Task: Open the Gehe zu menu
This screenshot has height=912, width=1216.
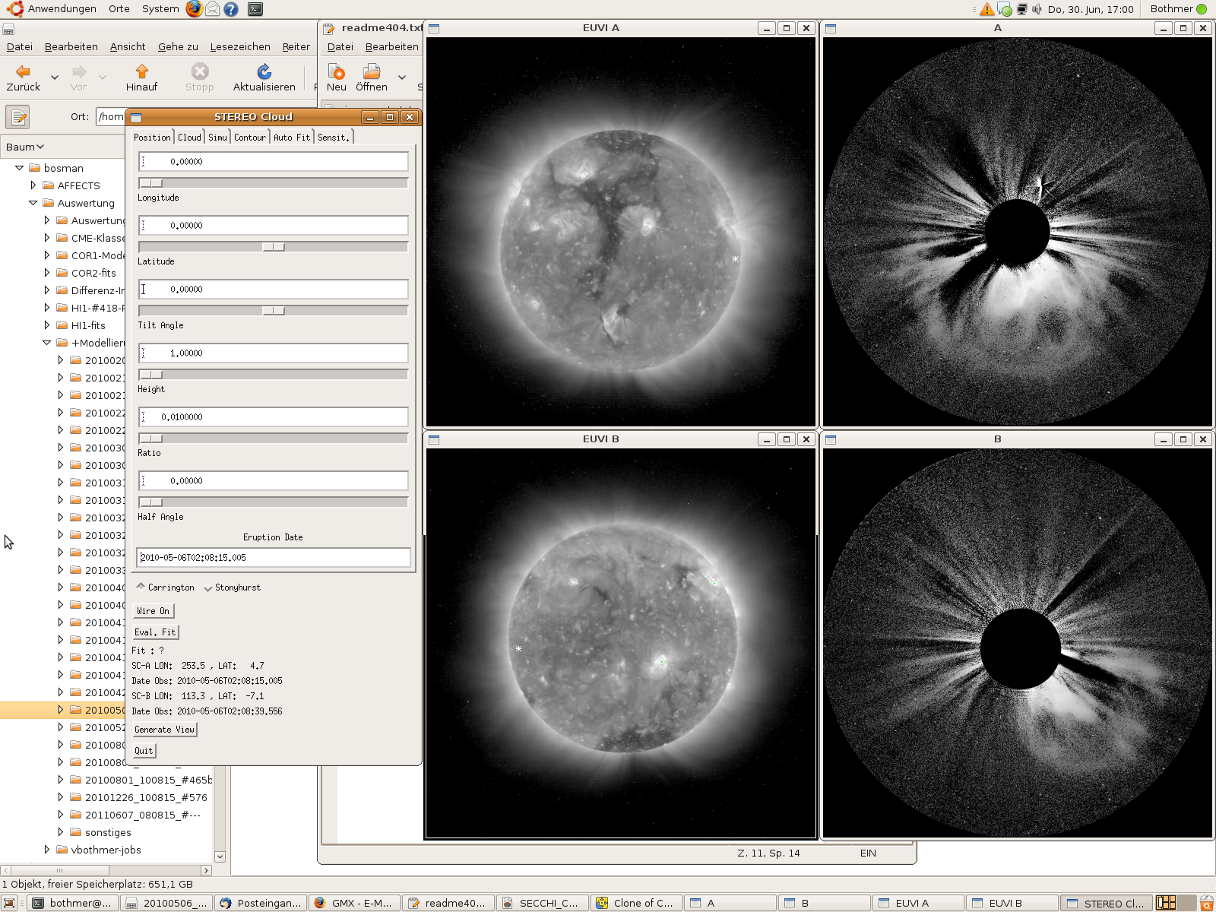Action: 178,46
